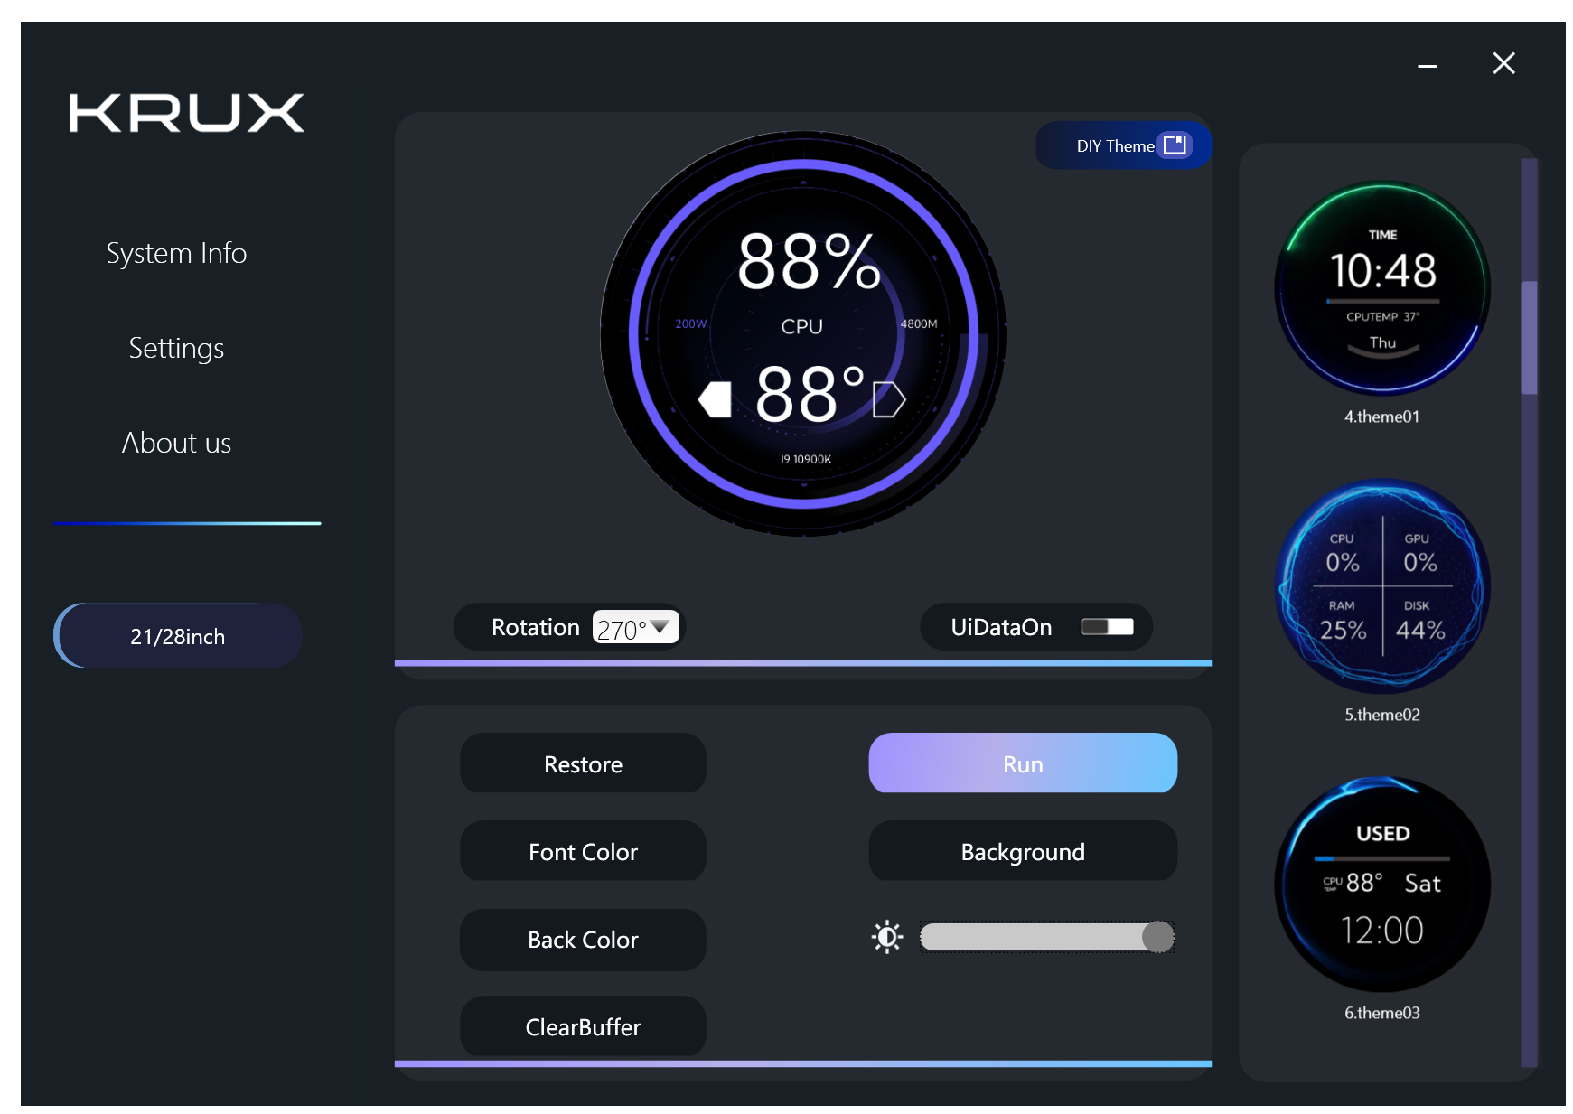Click the left arrow on the CPU dial
This screenshot has height=1114, width=1573.
(x=716, y=399)
